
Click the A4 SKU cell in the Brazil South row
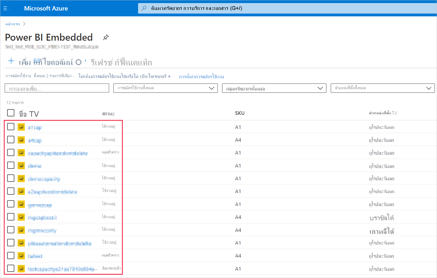tap(238, 217)
